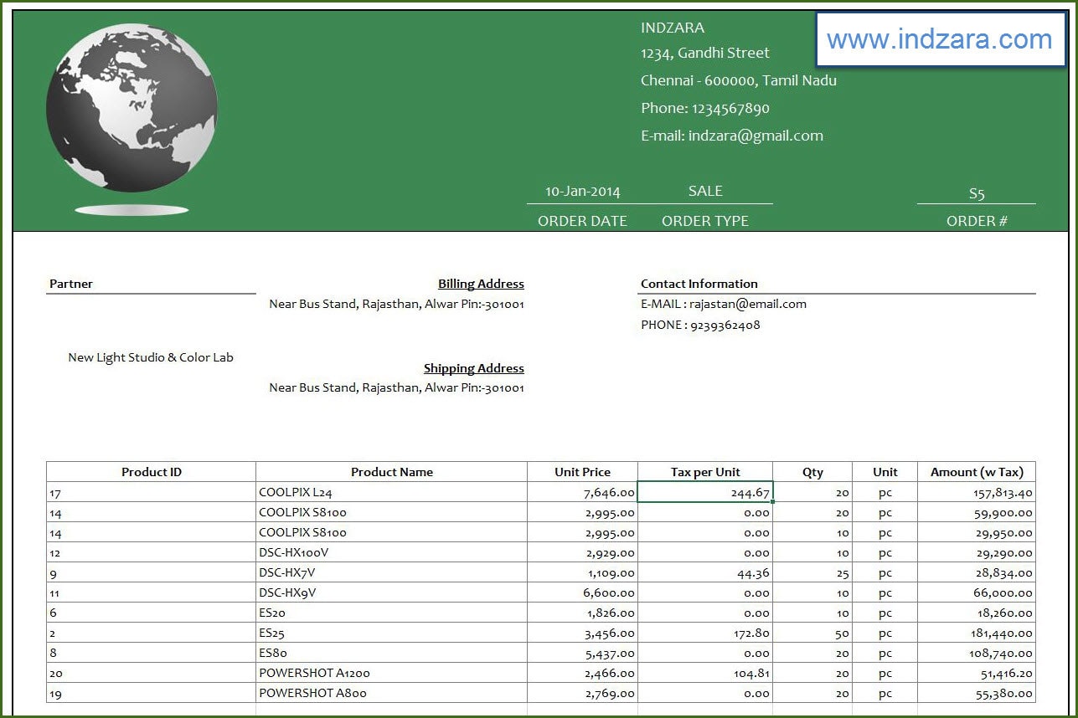Click New Light Studio & Color Lab partner name
This screenshot has height=718, width=1078.
[x=151, y=356]
